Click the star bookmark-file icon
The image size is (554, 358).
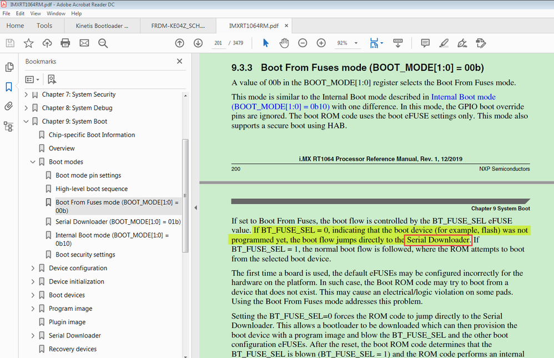(28, 43)
